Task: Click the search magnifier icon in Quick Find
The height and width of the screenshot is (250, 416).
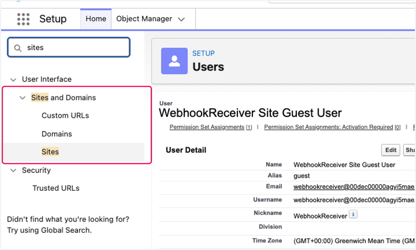Action: point(18,48)
